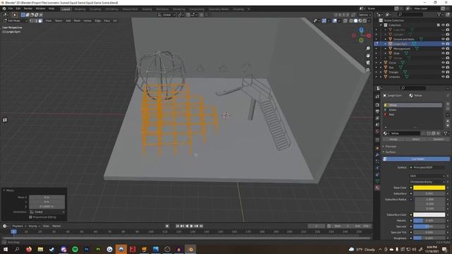Click the white Subsurface Color swatch
The height and width of the screenshot is (254, 452).
[x=429, y=214]
